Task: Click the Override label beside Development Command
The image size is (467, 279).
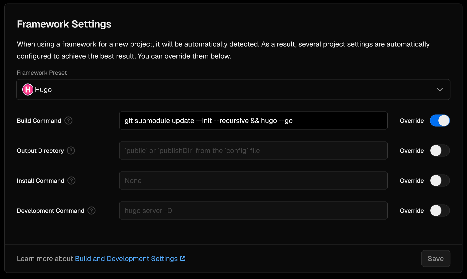Action: 412,210
